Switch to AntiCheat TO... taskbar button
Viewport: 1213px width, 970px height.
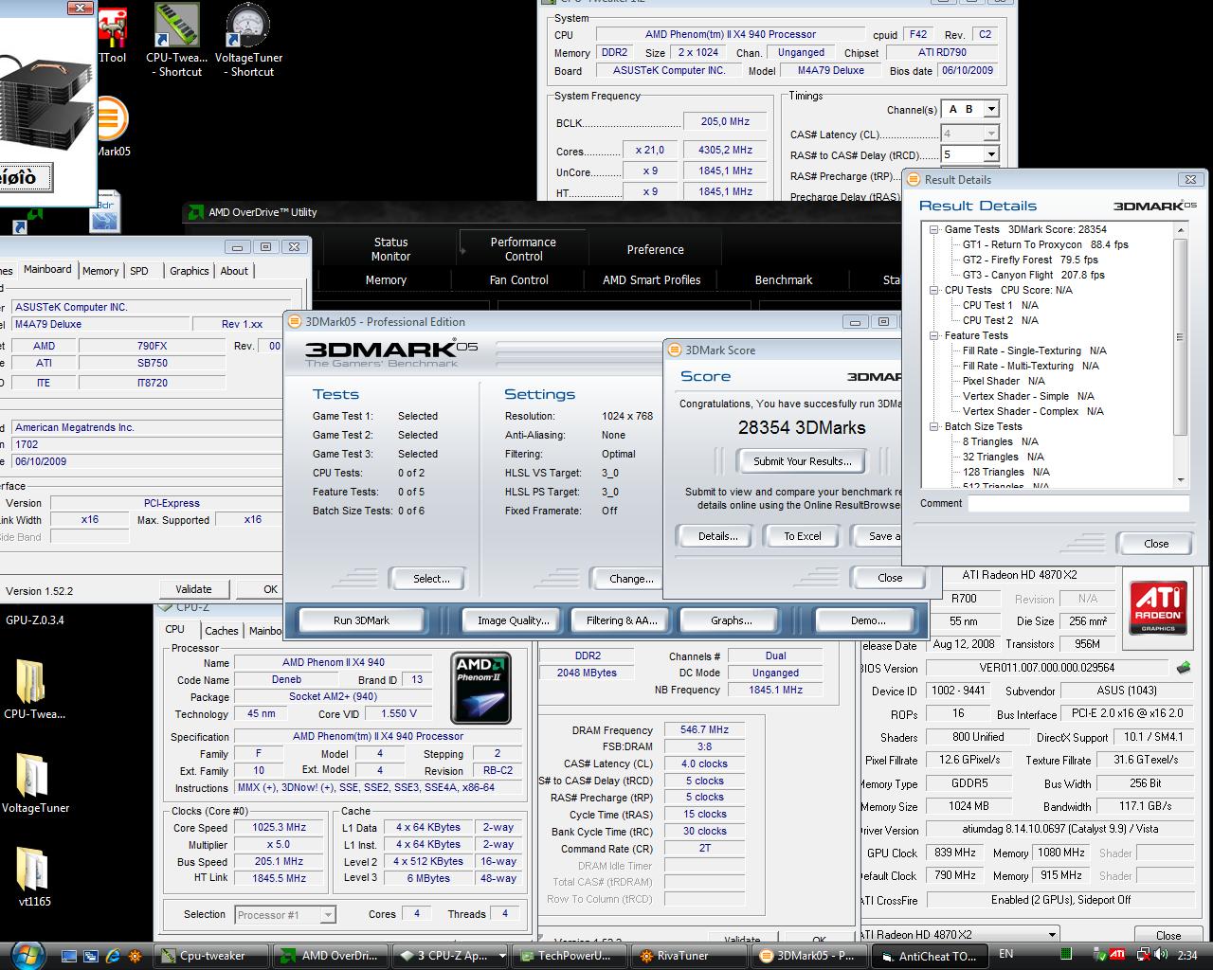929,956
